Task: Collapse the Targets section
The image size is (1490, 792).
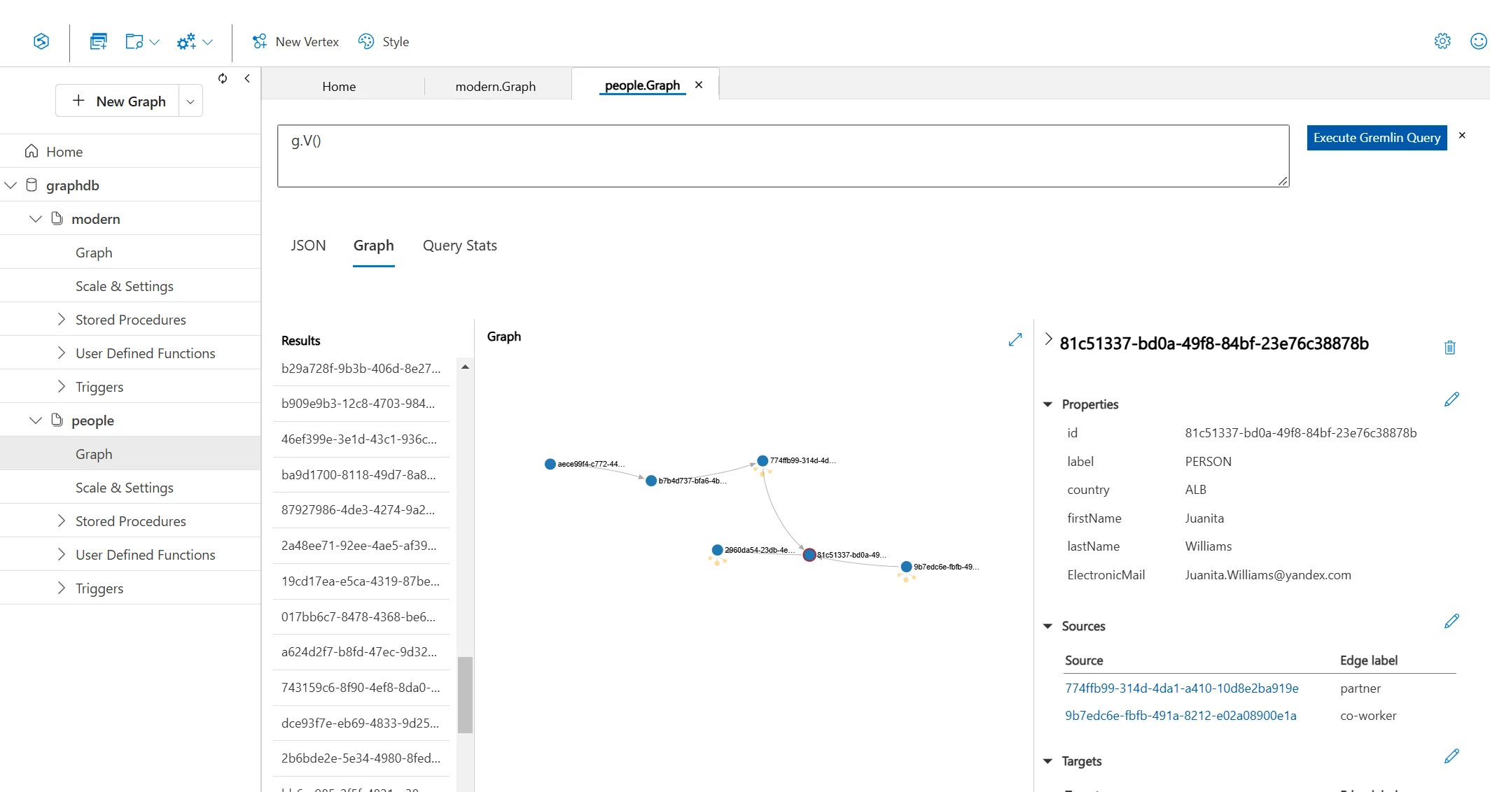Action: click(1047, 761)
